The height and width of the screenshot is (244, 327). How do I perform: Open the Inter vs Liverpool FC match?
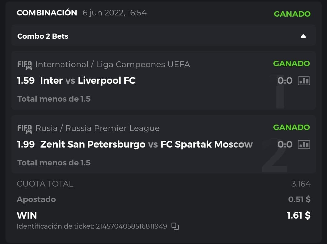[88, 81]
